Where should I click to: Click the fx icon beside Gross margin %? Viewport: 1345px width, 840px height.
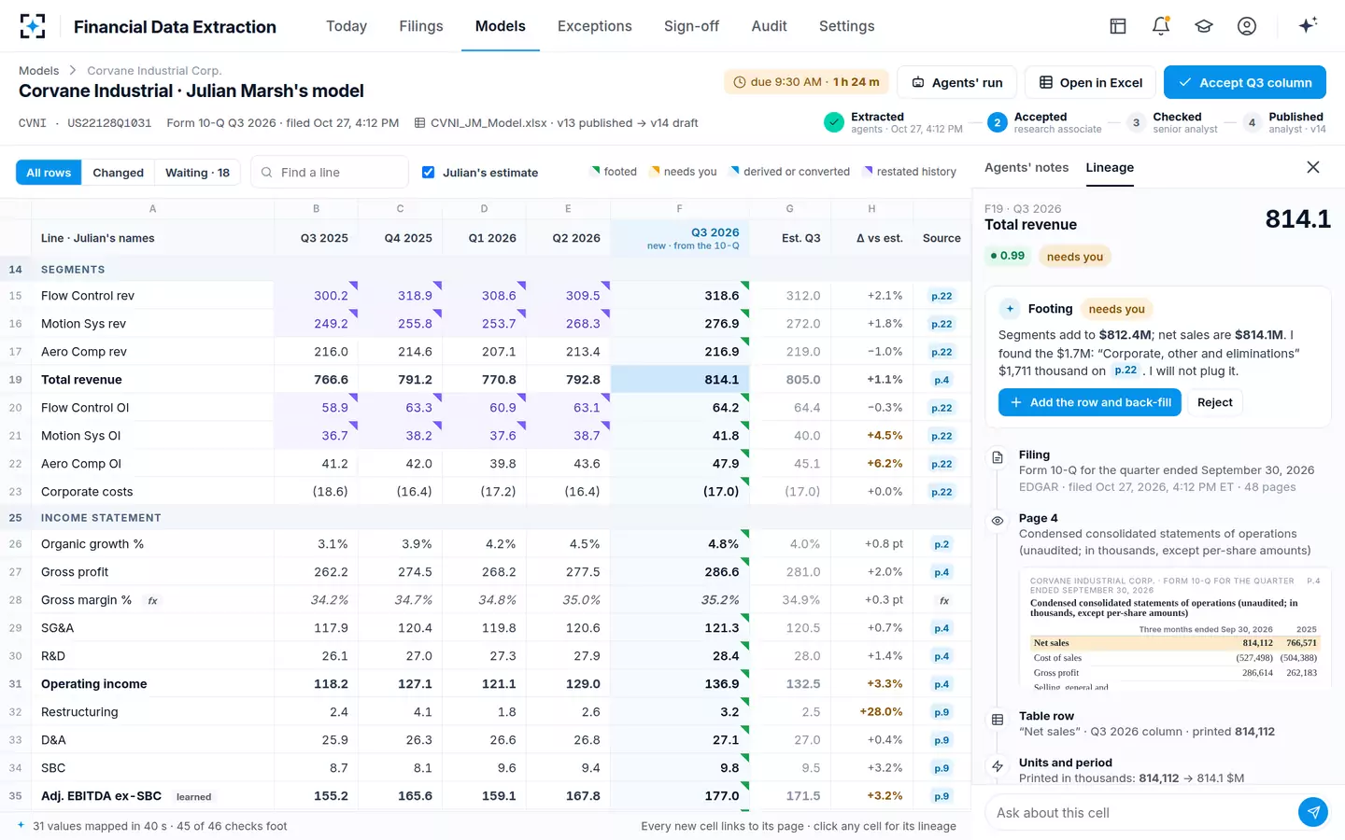pyautogui.click(x=152, y=601)
